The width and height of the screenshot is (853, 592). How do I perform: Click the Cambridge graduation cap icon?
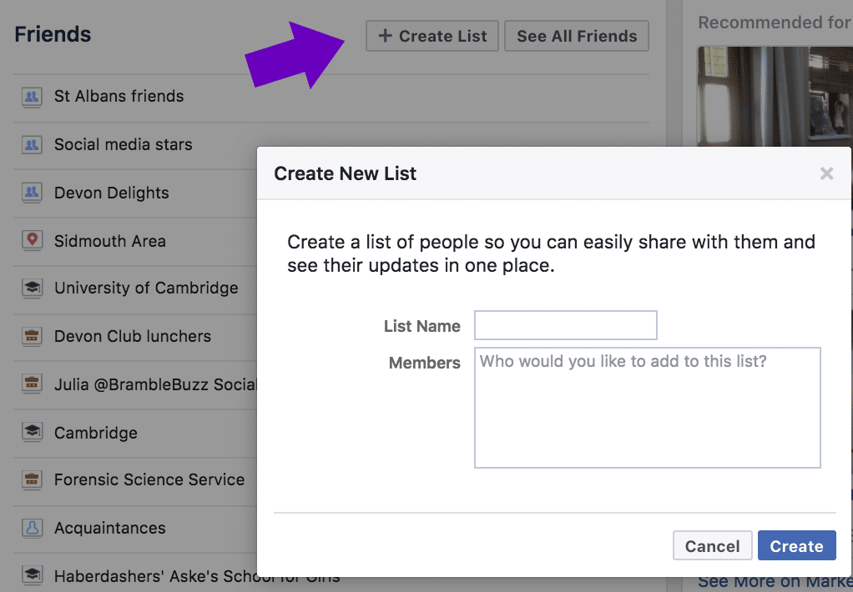pyautogui.click(x=32, y=432)
